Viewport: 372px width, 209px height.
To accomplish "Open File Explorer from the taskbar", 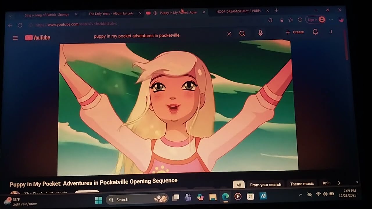I will coord(213,197).
